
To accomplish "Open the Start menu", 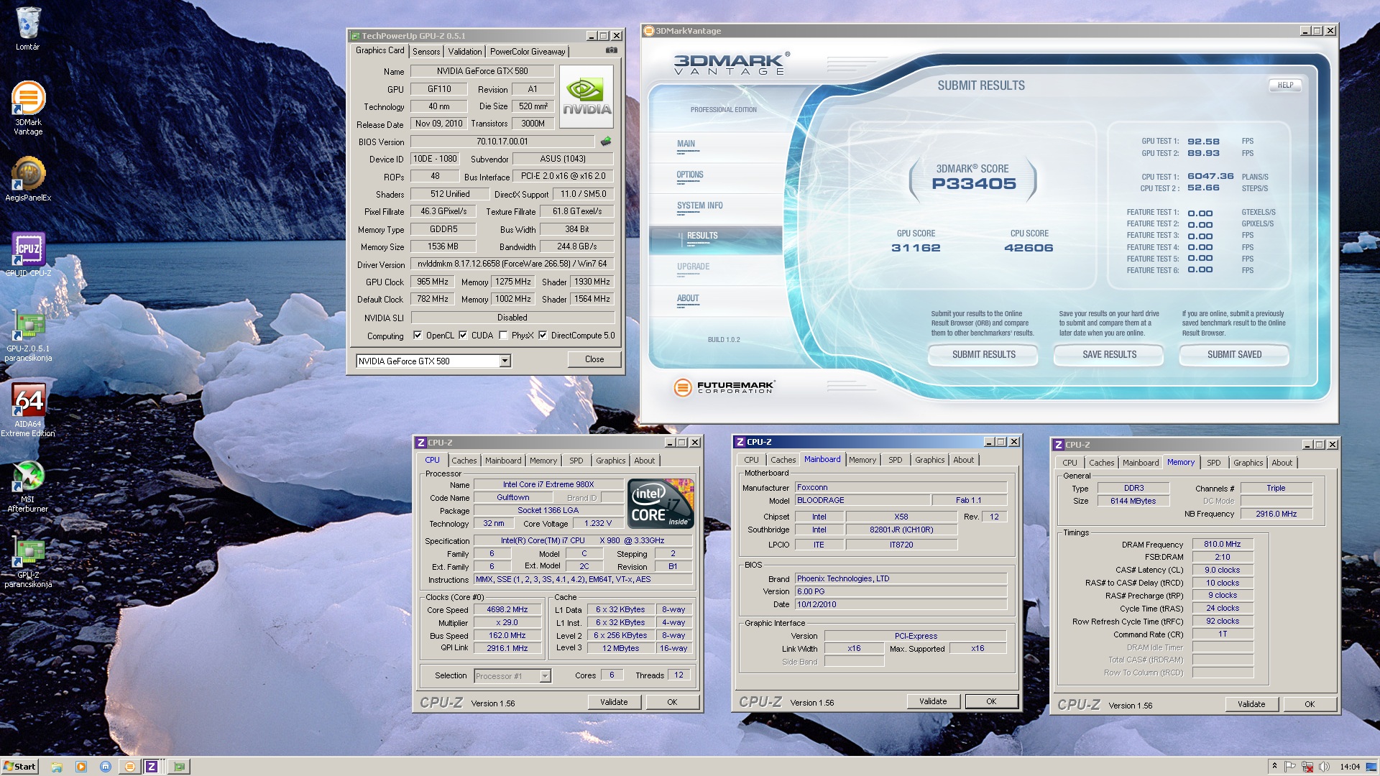I will point(19,767).
